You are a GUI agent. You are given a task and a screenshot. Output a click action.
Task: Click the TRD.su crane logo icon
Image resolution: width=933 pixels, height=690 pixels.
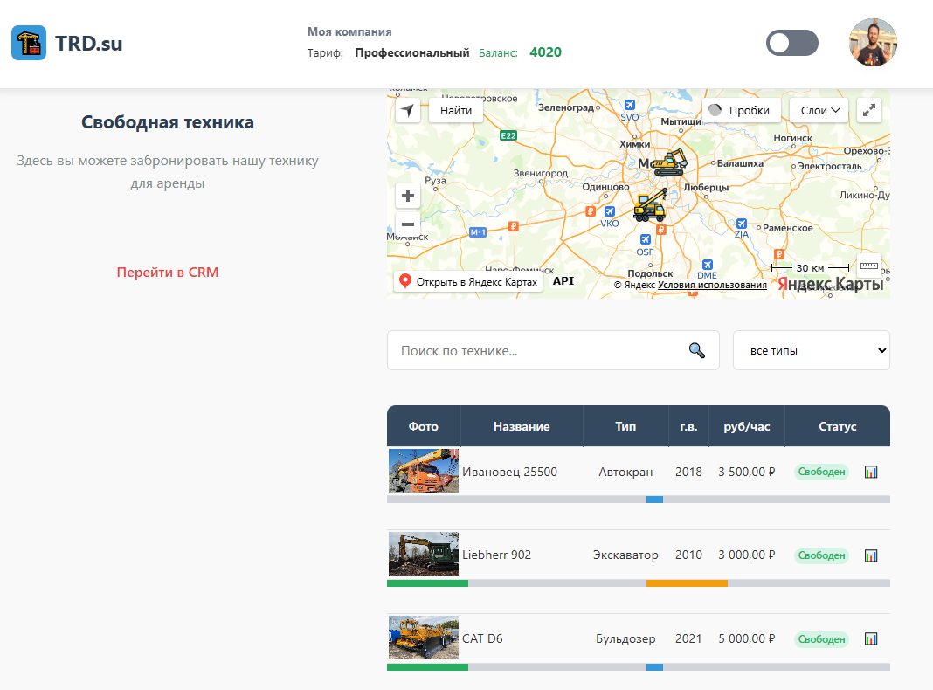click(29, 43)
